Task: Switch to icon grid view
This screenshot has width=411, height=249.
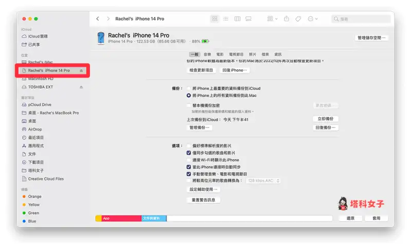Action: coord(215,19)
